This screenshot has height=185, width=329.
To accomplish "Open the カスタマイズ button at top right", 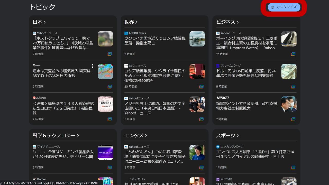I will coord(284,7).
